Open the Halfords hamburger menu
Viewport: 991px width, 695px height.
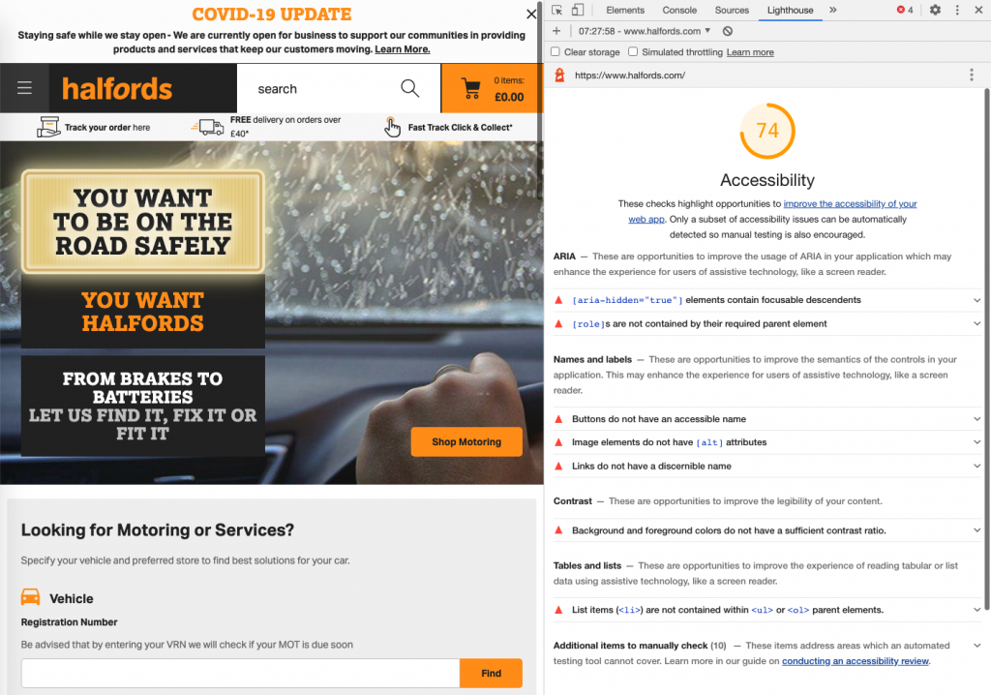24,88
